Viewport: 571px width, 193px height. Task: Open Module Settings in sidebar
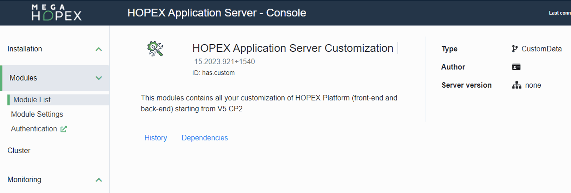coord(37,114)
